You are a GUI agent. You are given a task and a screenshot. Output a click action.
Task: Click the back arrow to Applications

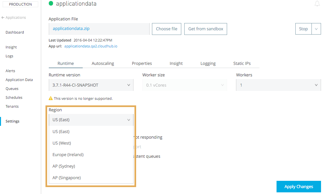point(3,17)
